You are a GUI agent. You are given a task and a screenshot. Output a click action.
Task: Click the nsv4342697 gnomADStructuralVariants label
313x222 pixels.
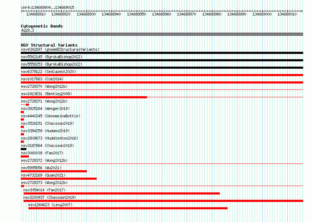tap(60, 49)
